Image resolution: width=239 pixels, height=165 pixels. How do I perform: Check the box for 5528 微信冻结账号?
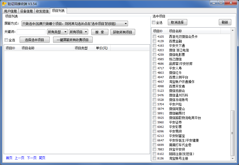point(154,100)
